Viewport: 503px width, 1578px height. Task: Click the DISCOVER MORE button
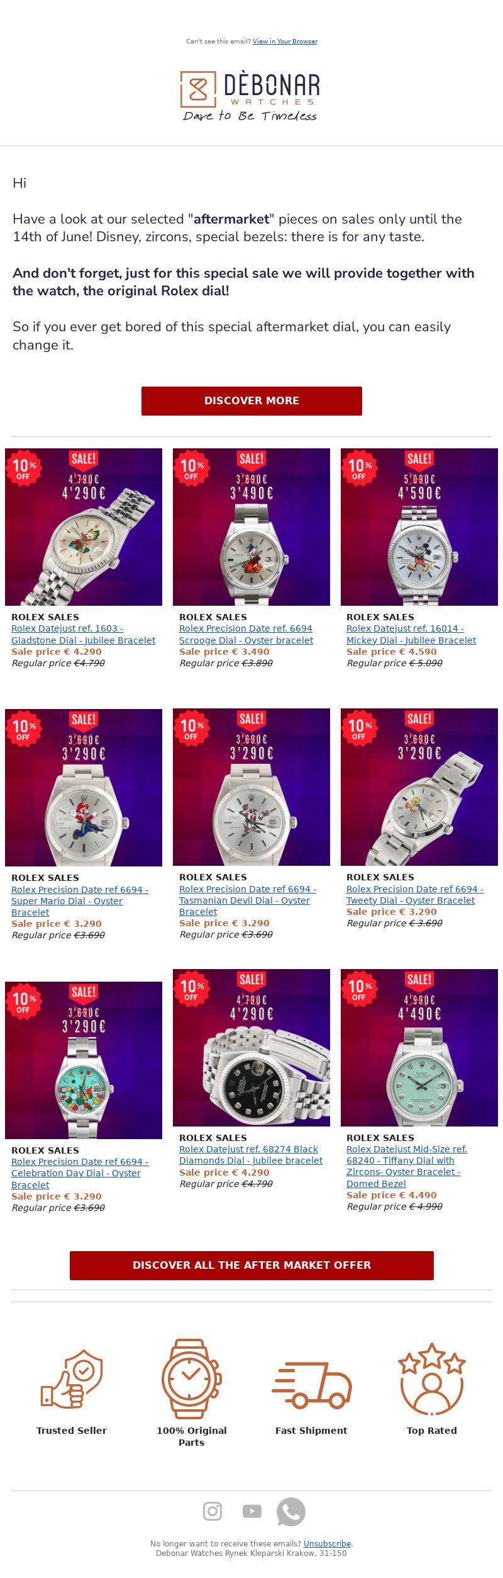[251, 400]
